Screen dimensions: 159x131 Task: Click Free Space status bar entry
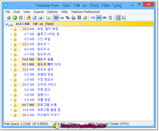tap(26, 124)
